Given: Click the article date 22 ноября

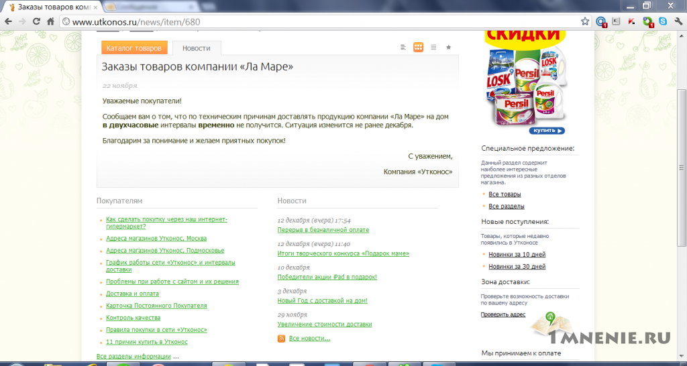Looking at the screenshot, I should click(120, 86).
